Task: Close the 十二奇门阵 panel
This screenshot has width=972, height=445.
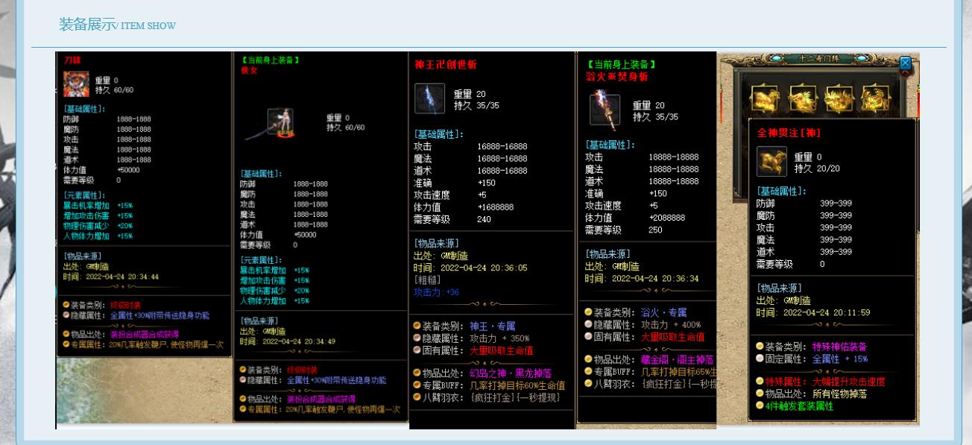Action: (906, 63)
